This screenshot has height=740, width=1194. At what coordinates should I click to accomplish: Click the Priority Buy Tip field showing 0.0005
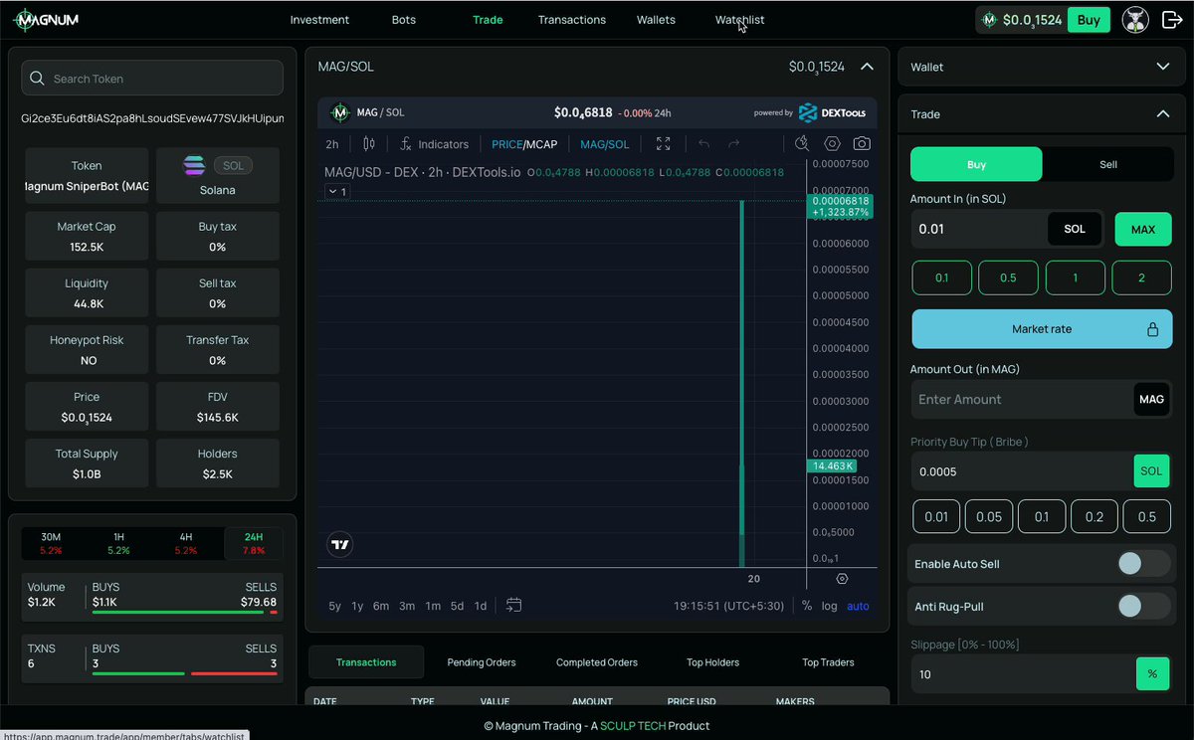coord(1022,471)
